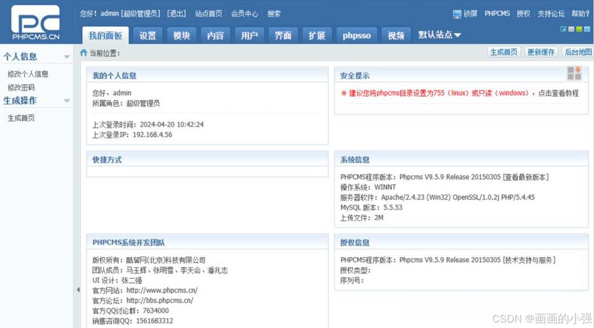Open the http://www.phpcms.cn/ link
594x328 pixels.
[162, 291]
